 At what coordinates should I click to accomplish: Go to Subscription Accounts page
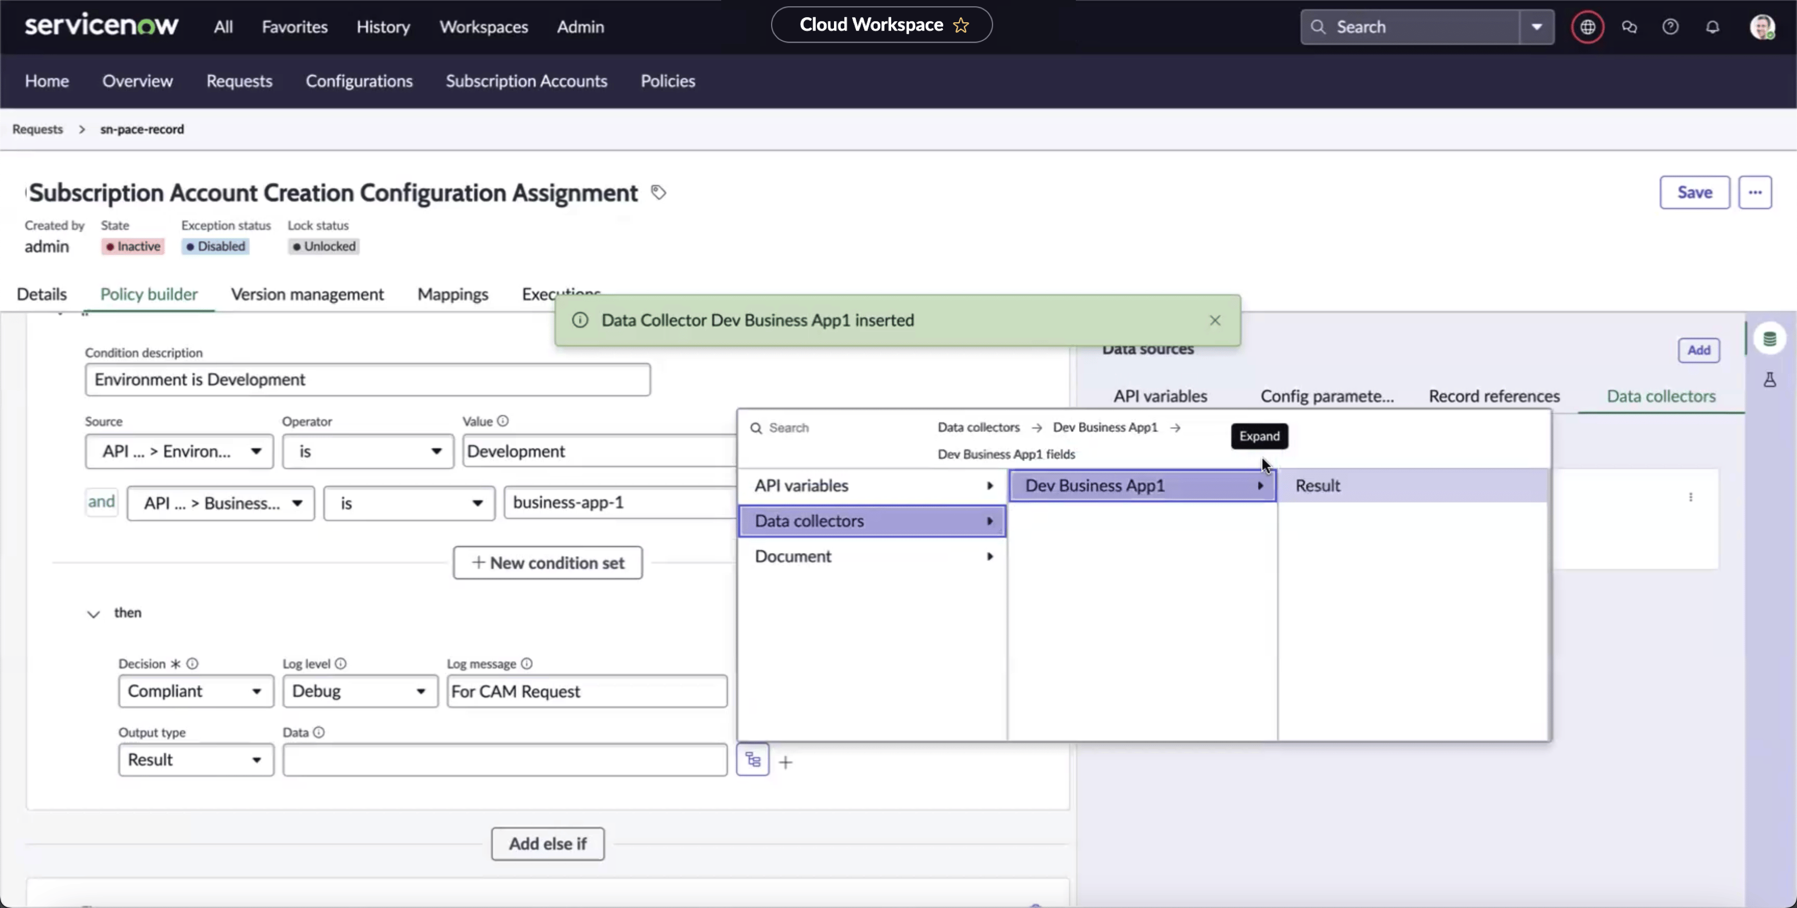527,81
